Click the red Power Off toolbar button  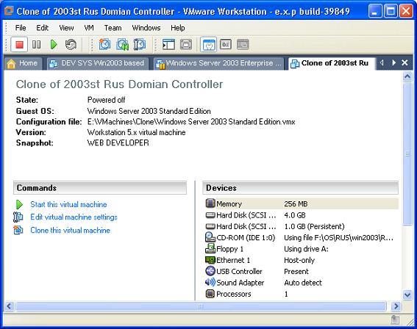point(19,44)
